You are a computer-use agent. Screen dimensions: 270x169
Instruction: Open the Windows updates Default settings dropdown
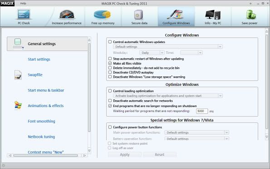click(168, 47)
